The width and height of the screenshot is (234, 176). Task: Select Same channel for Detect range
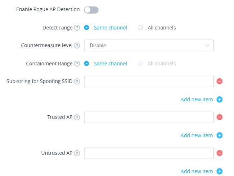[x=86, y=28]
